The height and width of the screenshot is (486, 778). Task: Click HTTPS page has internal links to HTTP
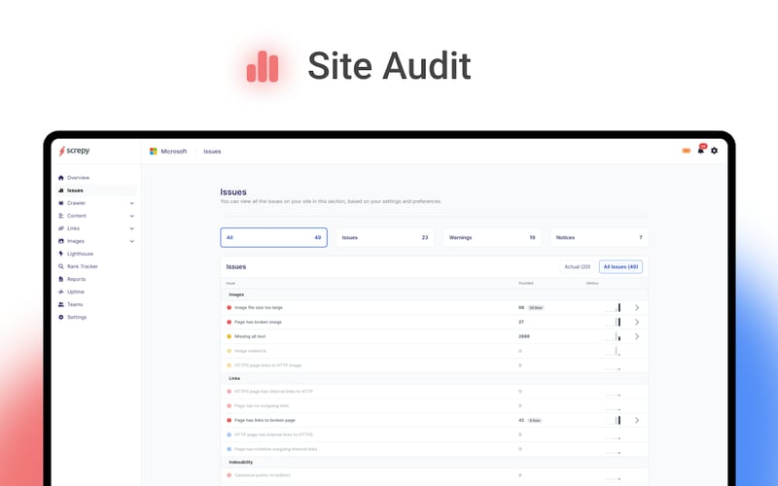tap(435, 392)
